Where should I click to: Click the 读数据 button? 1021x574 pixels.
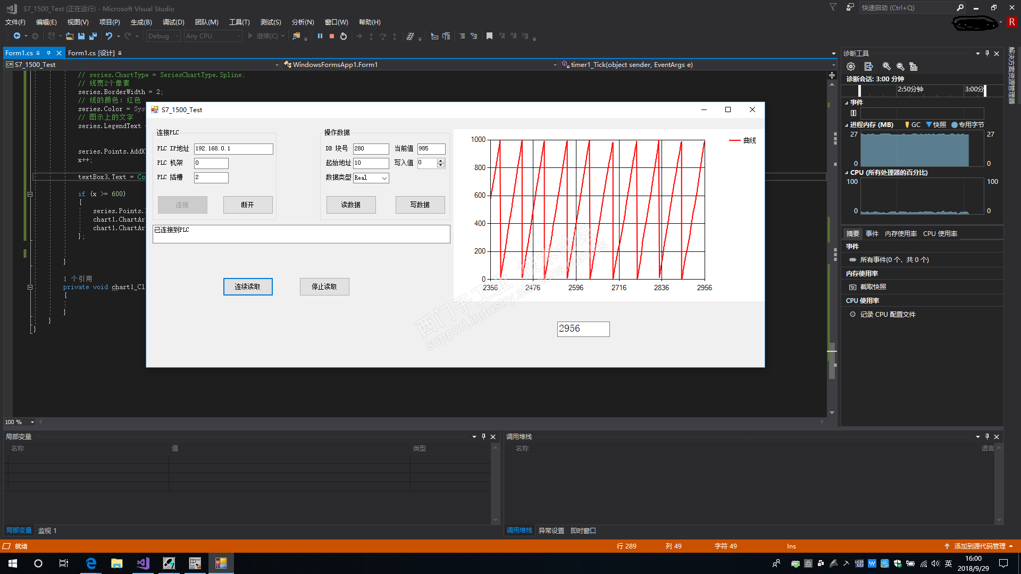tap(351, 205)
